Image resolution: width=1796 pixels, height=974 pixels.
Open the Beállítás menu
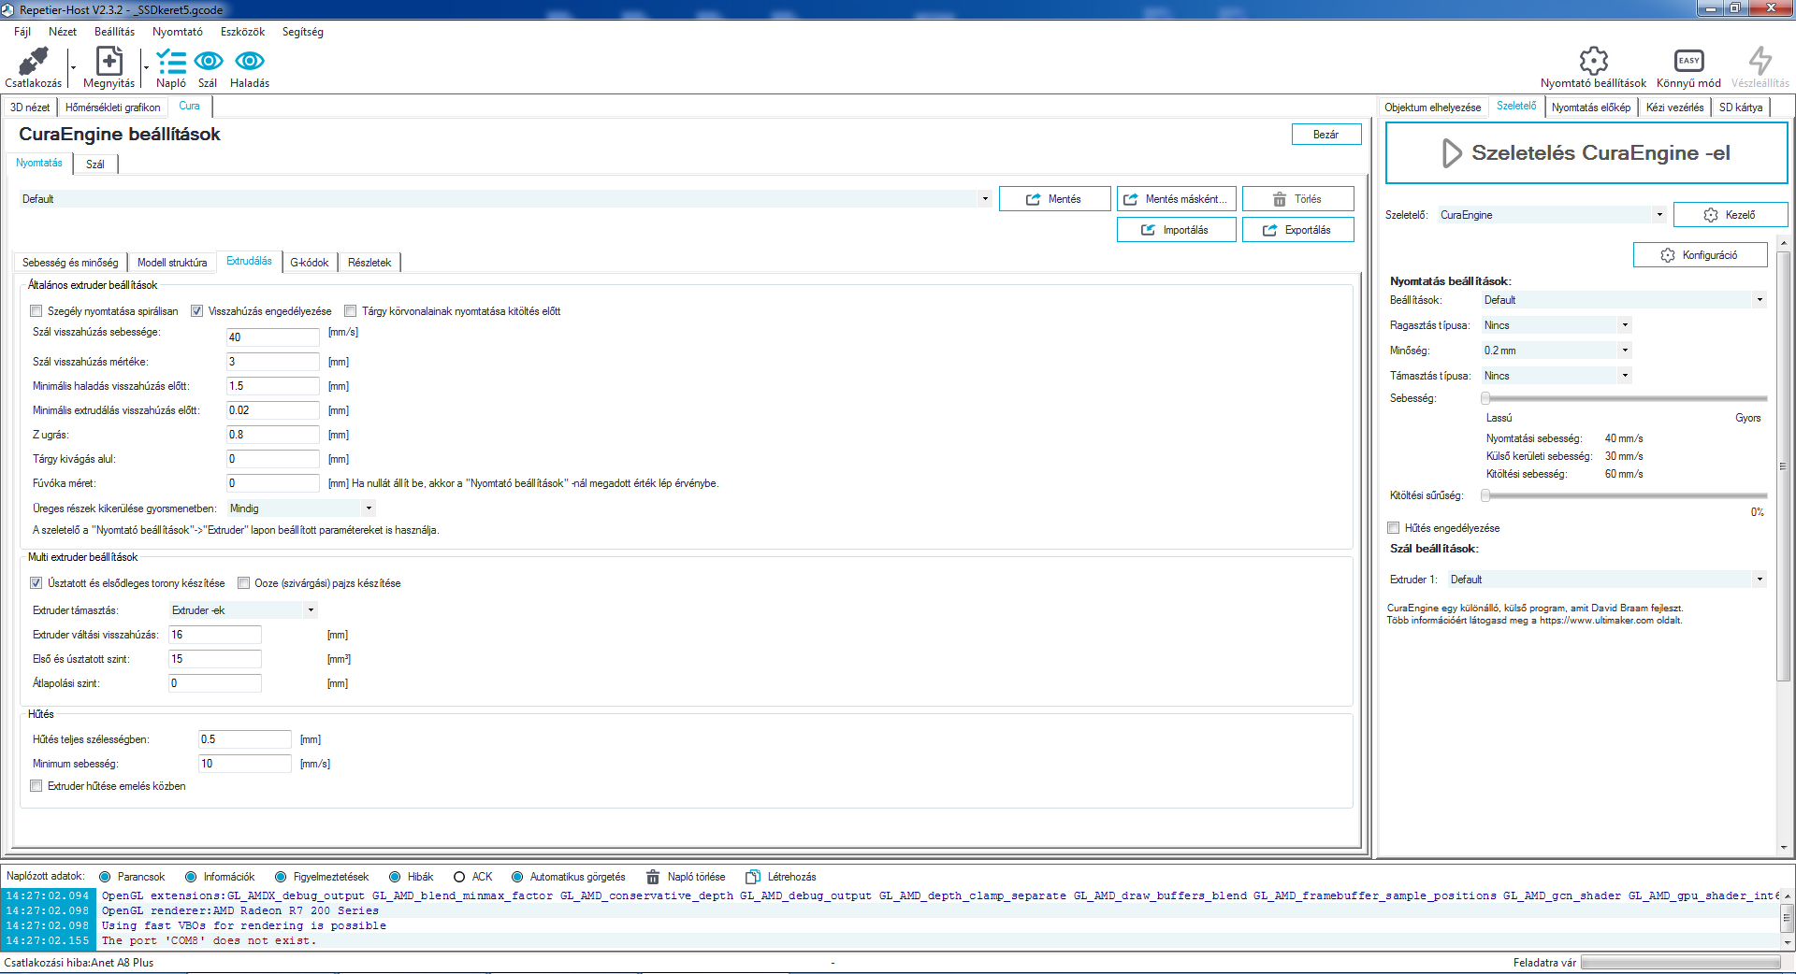click(114, 32)
